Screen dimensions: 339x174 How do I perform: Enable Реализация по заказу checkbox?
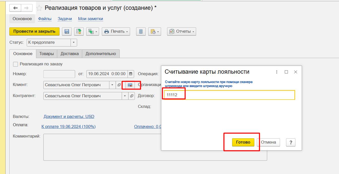16,64
